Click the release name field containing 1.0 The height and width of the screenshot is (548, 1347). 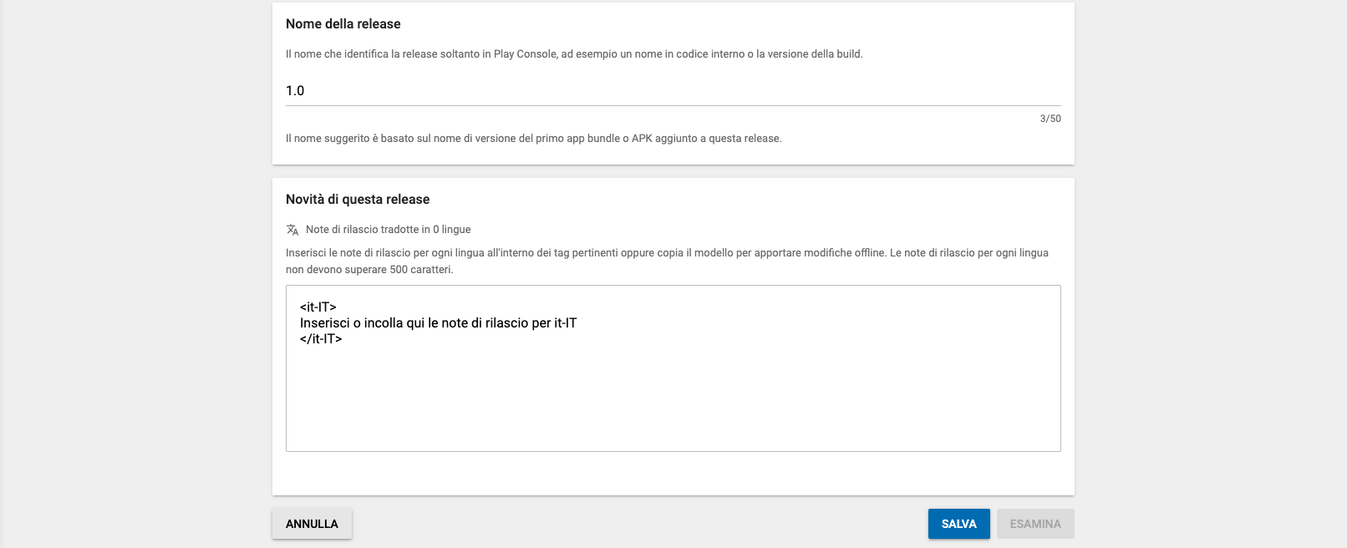pyautogui.click(x=673, y=90)
